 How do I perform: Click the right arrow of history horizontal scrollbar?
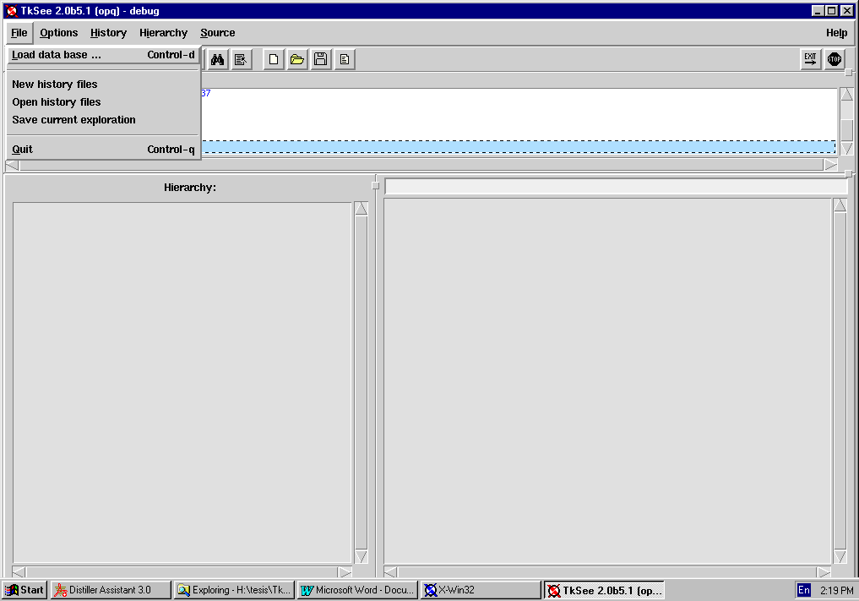pyautogui.click(x=831, y=165)
